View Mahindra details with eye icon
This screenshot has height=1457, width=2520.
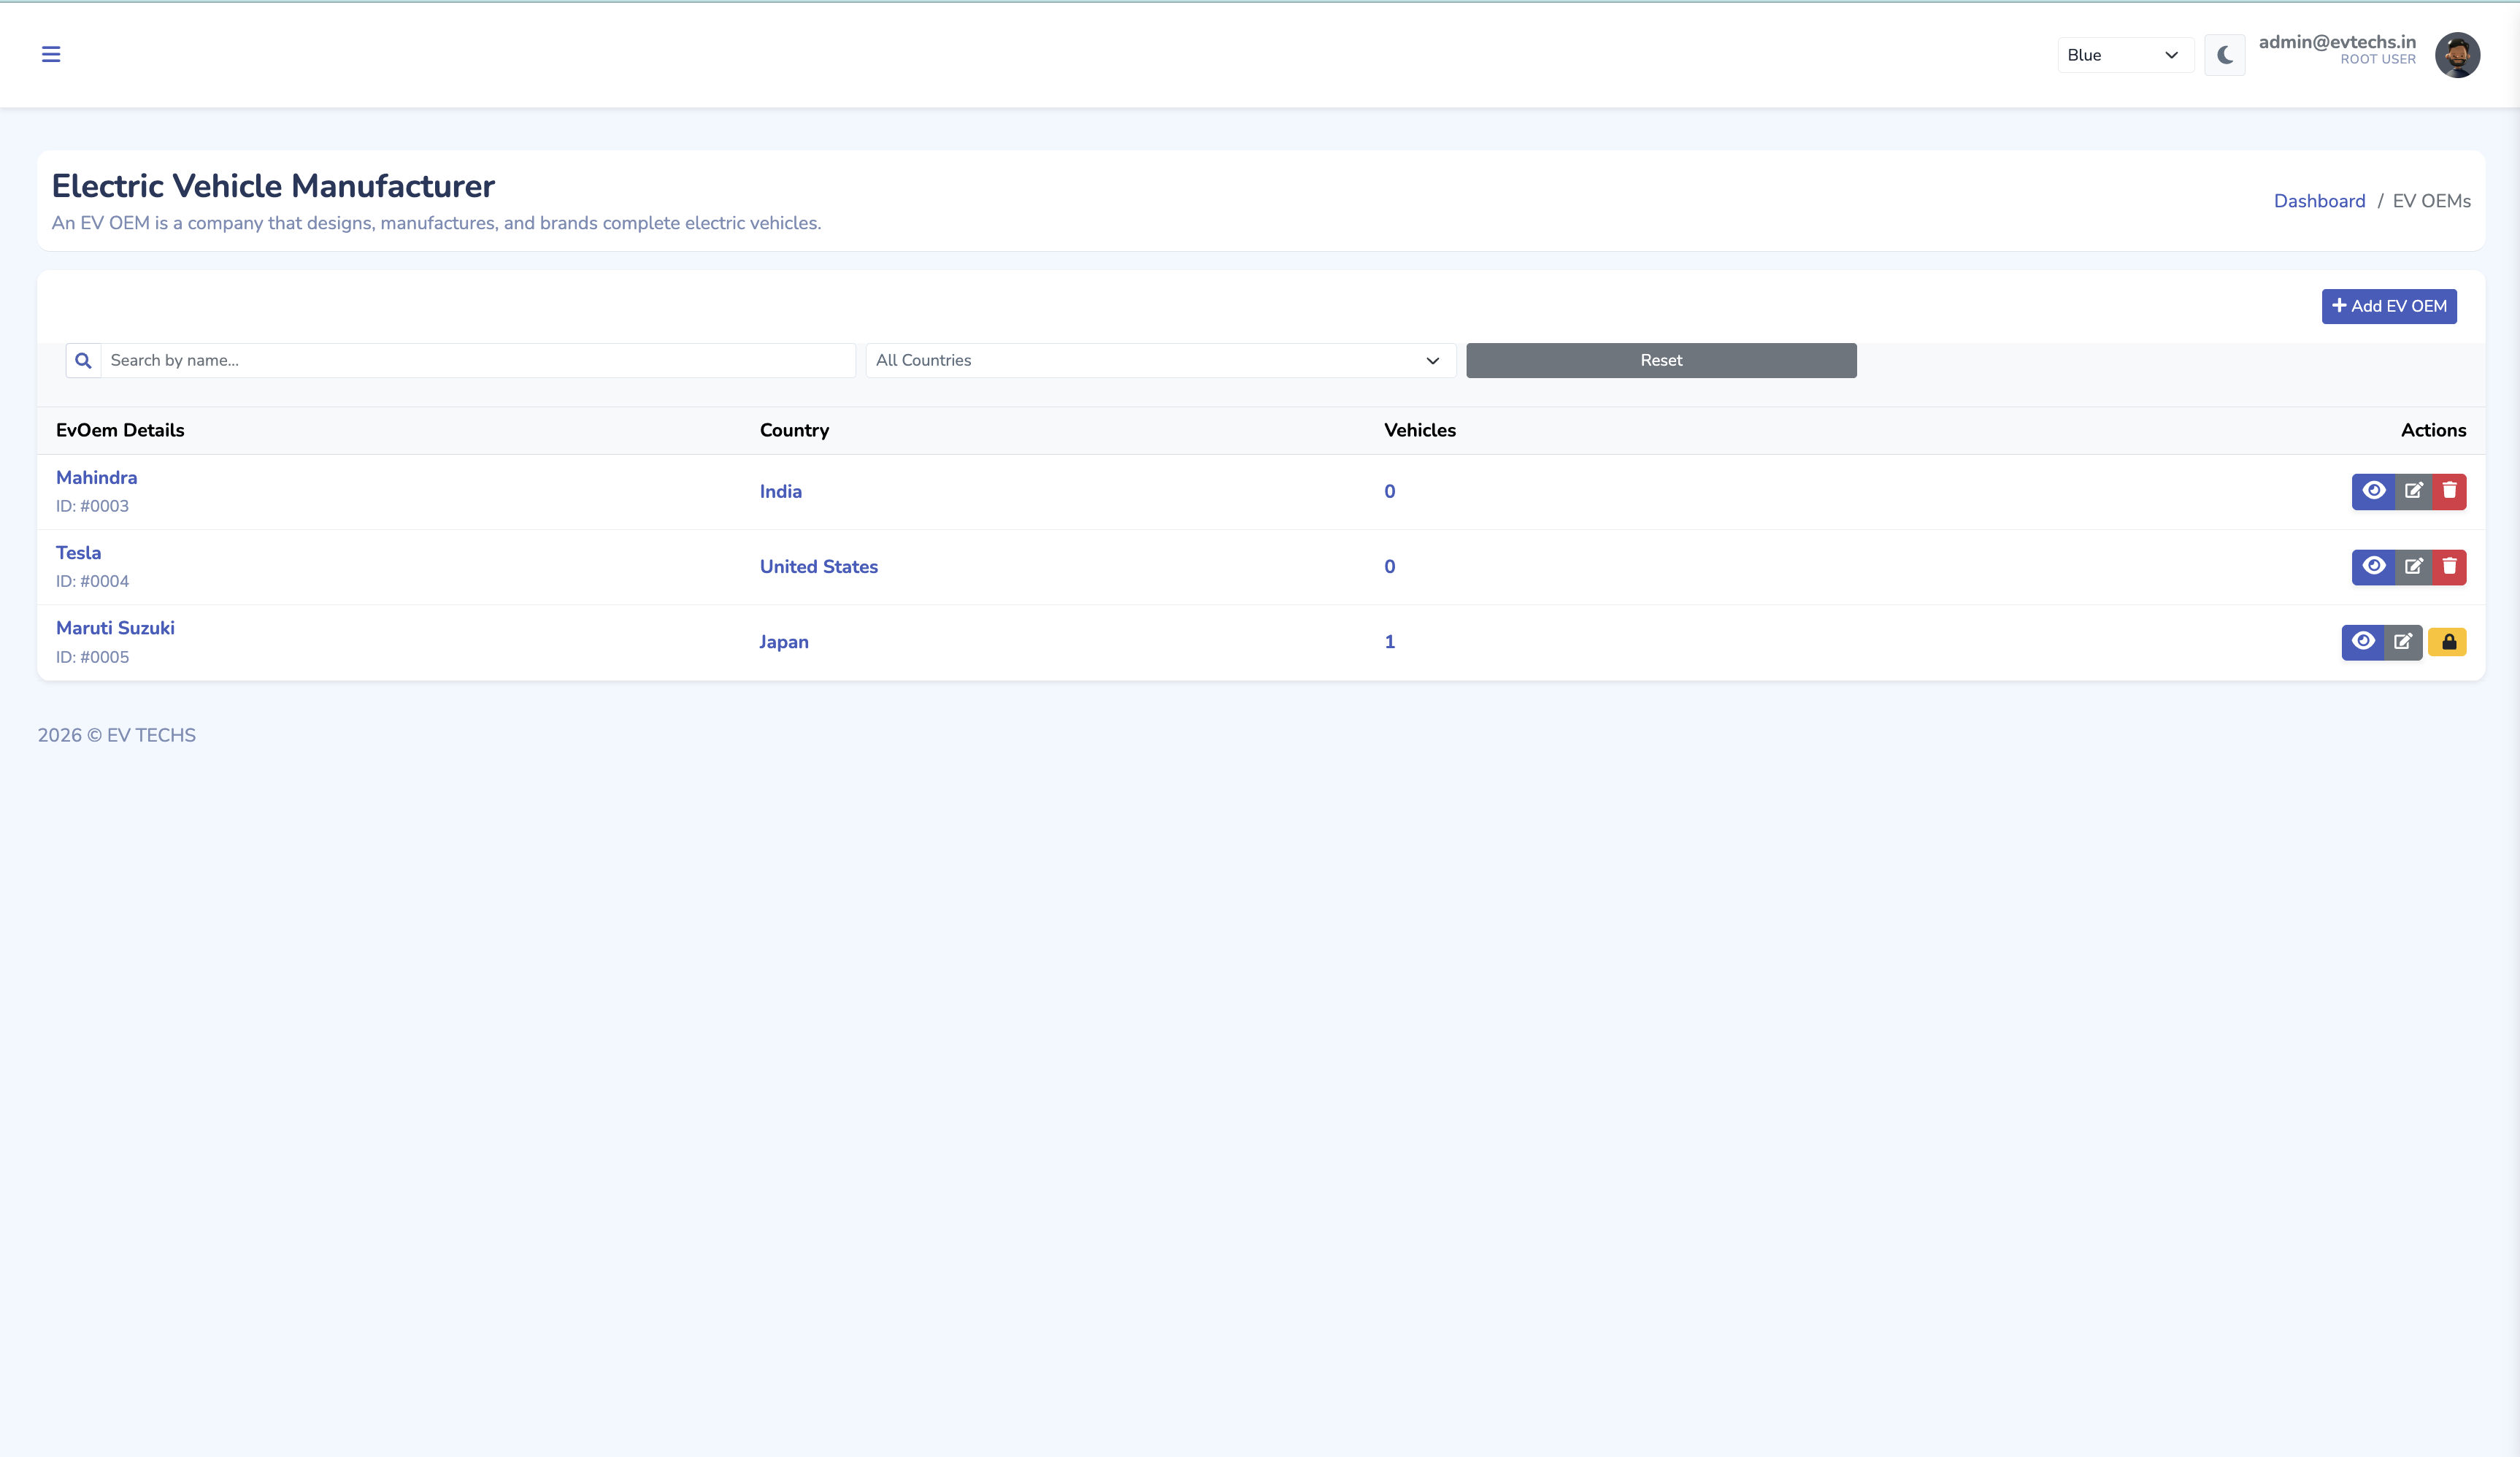[x=2373, y=491]
